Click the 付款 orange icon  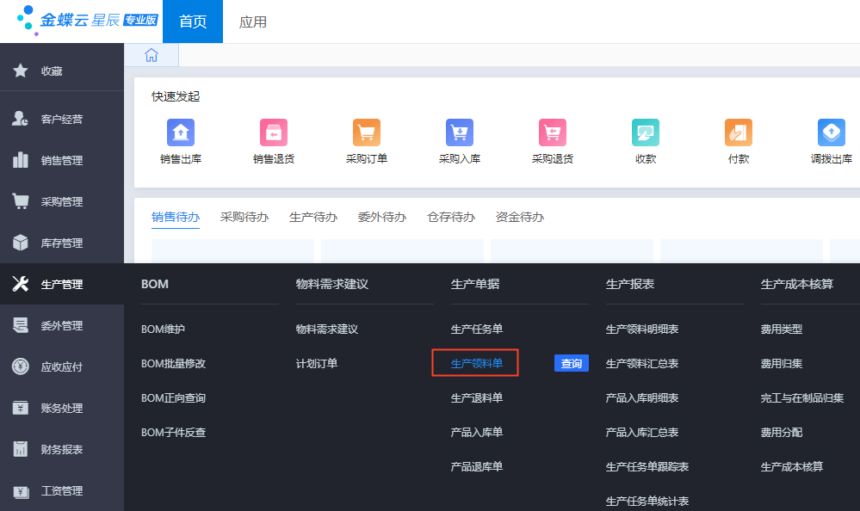tap(739, 132)
